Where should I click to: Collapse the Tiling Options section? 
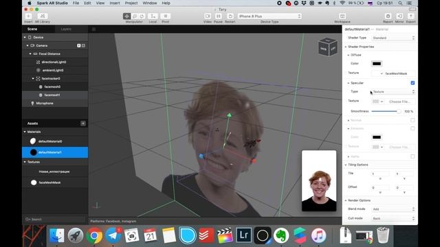tap(346, 165)
